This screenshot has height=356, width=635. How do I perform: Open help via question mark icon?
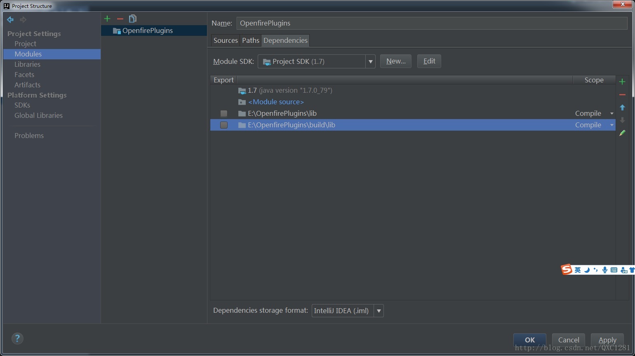point(17,338)
